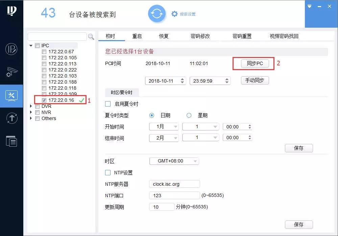
Task: Tick the NVR group checkbox
Action: pyautogui.click(x=37, y=112)
